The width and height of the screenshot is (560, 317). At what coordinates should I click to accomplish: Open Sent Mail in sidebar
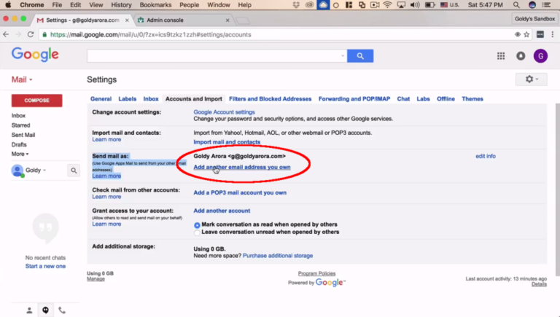[x=23, y=135]
